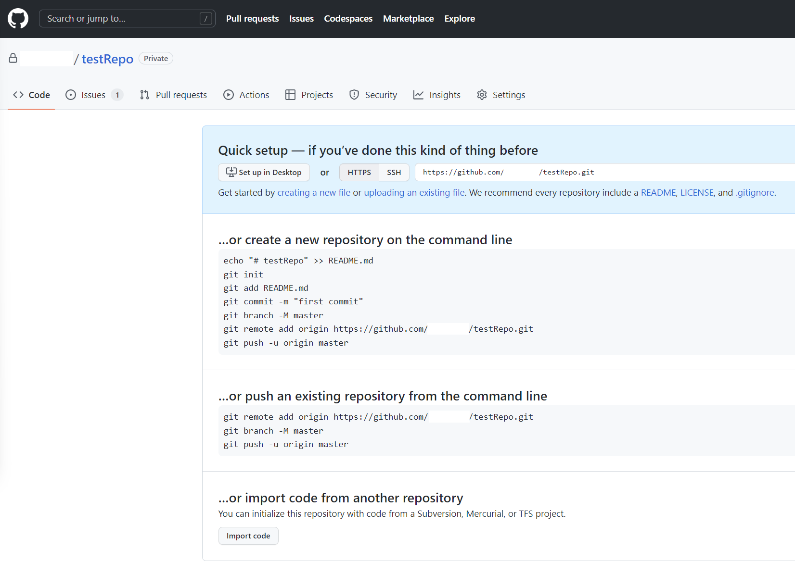Click the Import code button
This screenshot has height=562, width=795.
click(x=248, y=536)
